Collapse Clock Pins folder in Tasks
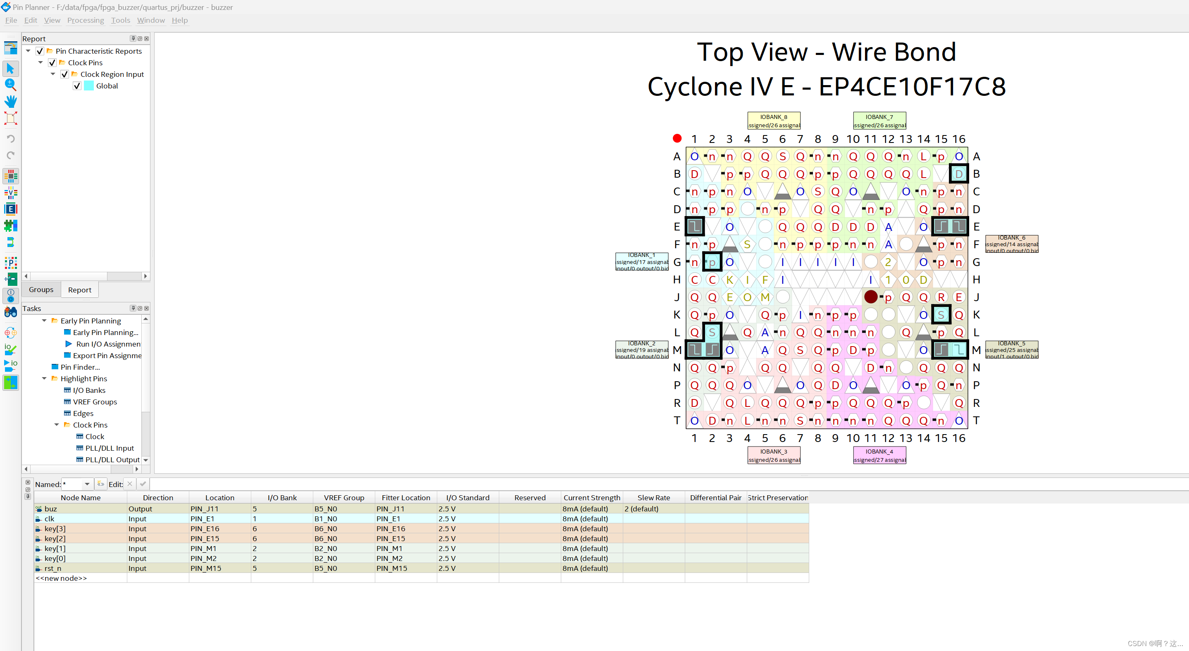This screenshot has height=651, width=1189. coord(57,425)
